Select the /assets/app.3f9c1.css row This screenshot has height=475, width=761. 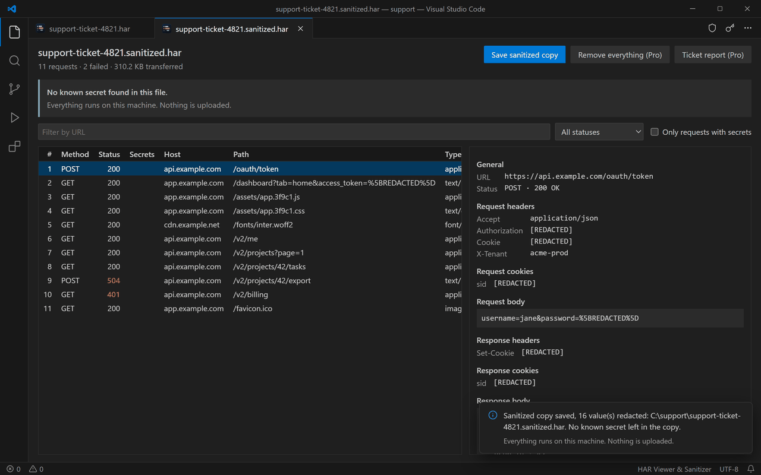click(x=250, y=211)
